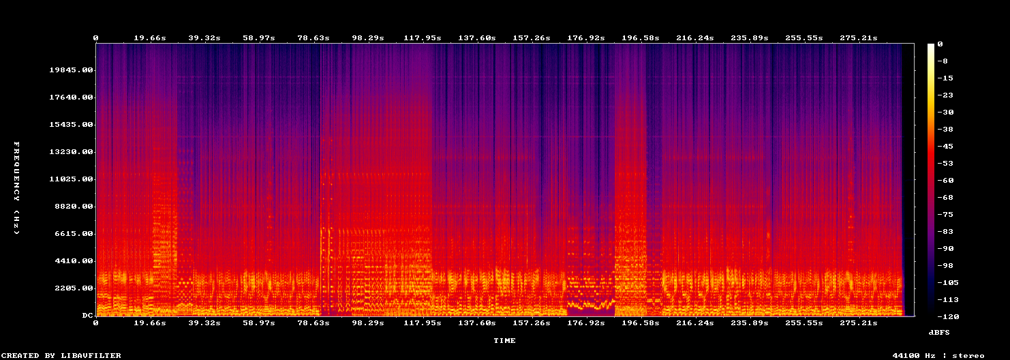Image resolution: width=1010 pixels, height=360 pixels.
Task: Click the 11025.00 frequency axis label
Action: 71,179
